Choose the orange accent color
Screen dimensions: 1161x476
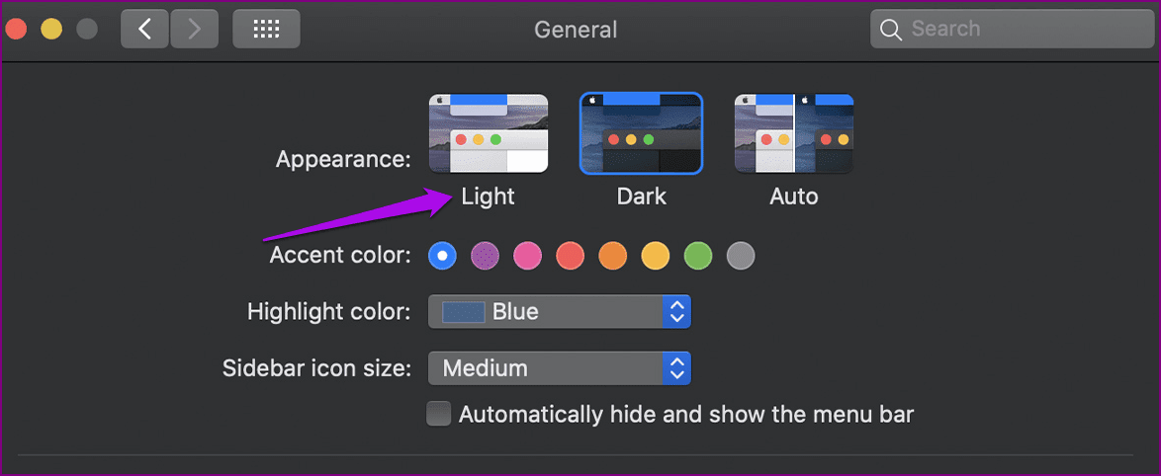[x=613, y=256]
